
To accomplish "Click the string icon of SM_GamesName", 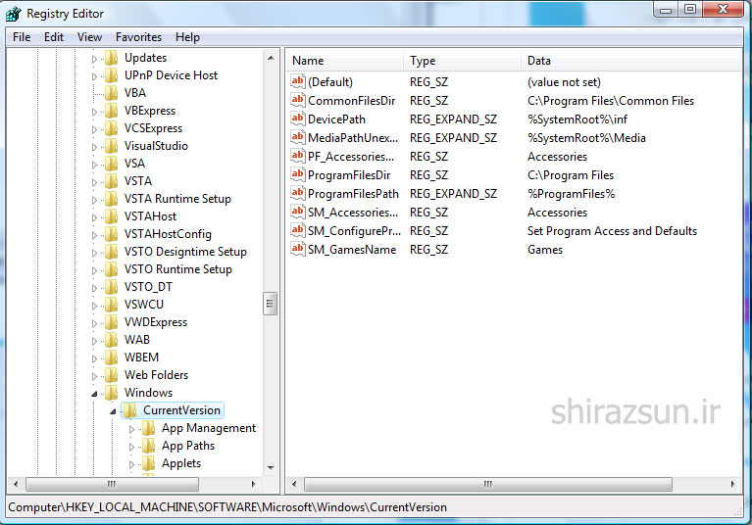I will (x=298, y=249).
